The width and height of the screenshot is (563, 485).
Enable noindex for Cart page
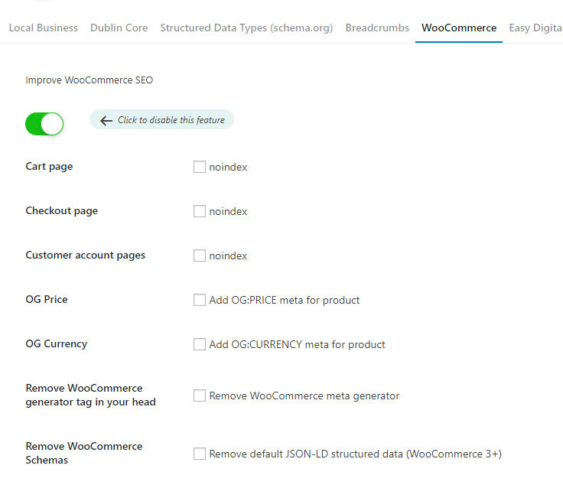click(x=200, y=167)
